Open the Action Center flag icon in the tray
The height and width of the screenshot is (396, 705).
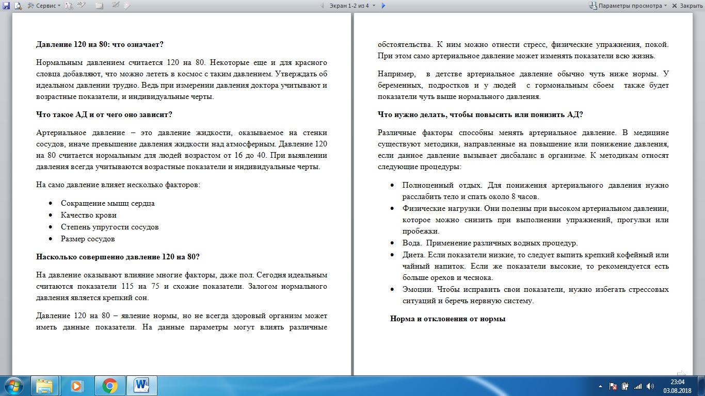[613, 386]
